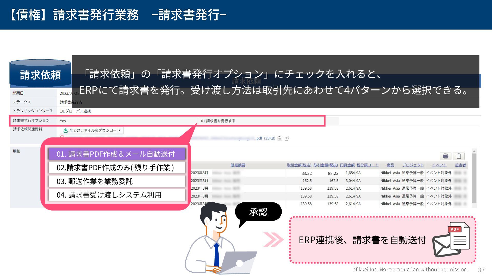Click the download arrow icon for all files

(66, 130)
